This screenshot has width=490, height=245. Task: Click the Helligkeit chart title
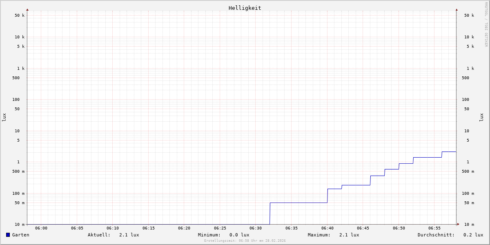pos(245,8)
